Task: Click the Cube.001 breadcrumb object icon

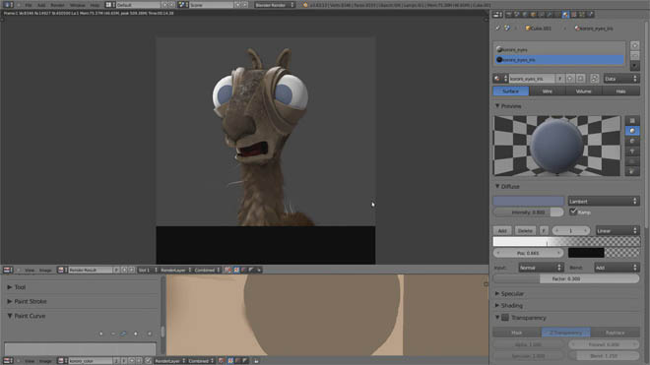Action: pos(528,29)
